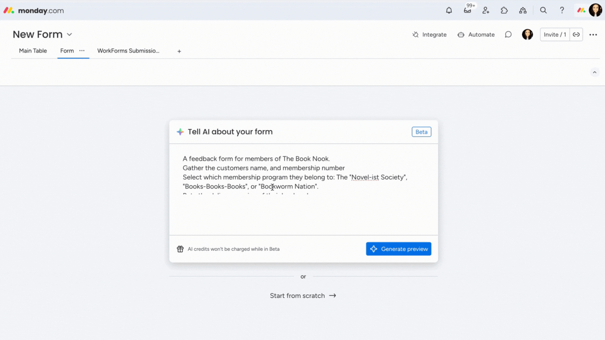Click the Generate preview button
Image resolution: width=605 pixels, height=340 pixels.
coord(399,249)
